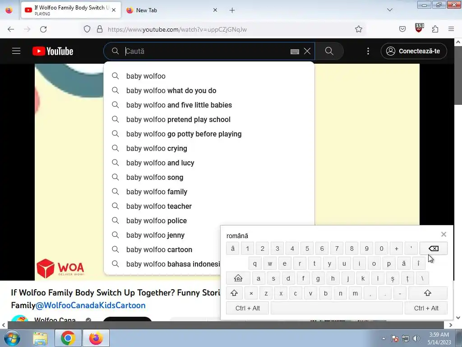Toggle the right shift key on virtual keyboard
The height and width of the screenshot is (347, 462).
(x=428, y=293)
